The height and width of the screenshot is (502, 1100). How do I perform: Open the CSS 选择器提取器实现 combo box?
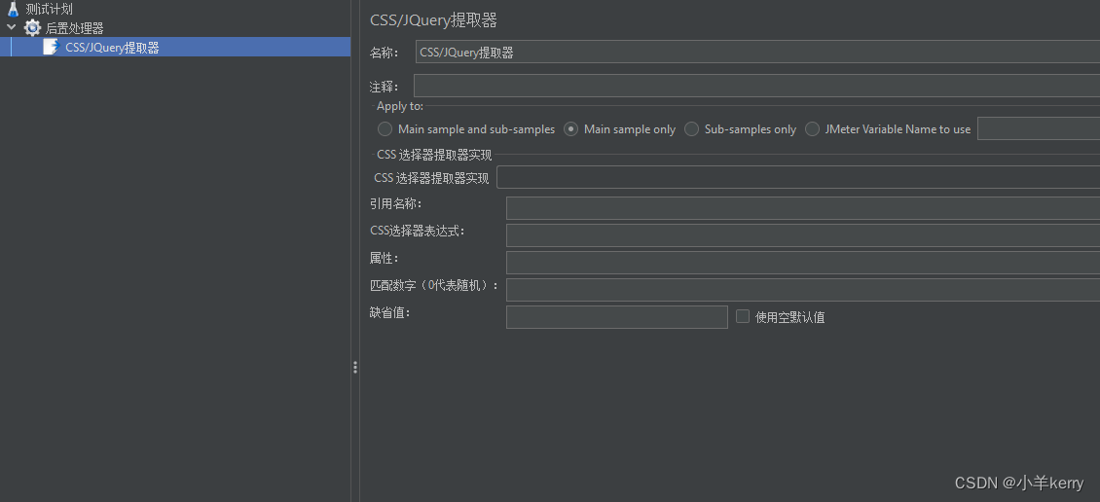798,177
